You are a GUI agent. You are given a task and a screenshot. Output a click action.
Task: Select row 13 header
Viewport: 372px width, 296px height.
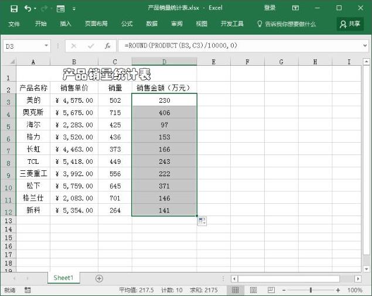8,221
